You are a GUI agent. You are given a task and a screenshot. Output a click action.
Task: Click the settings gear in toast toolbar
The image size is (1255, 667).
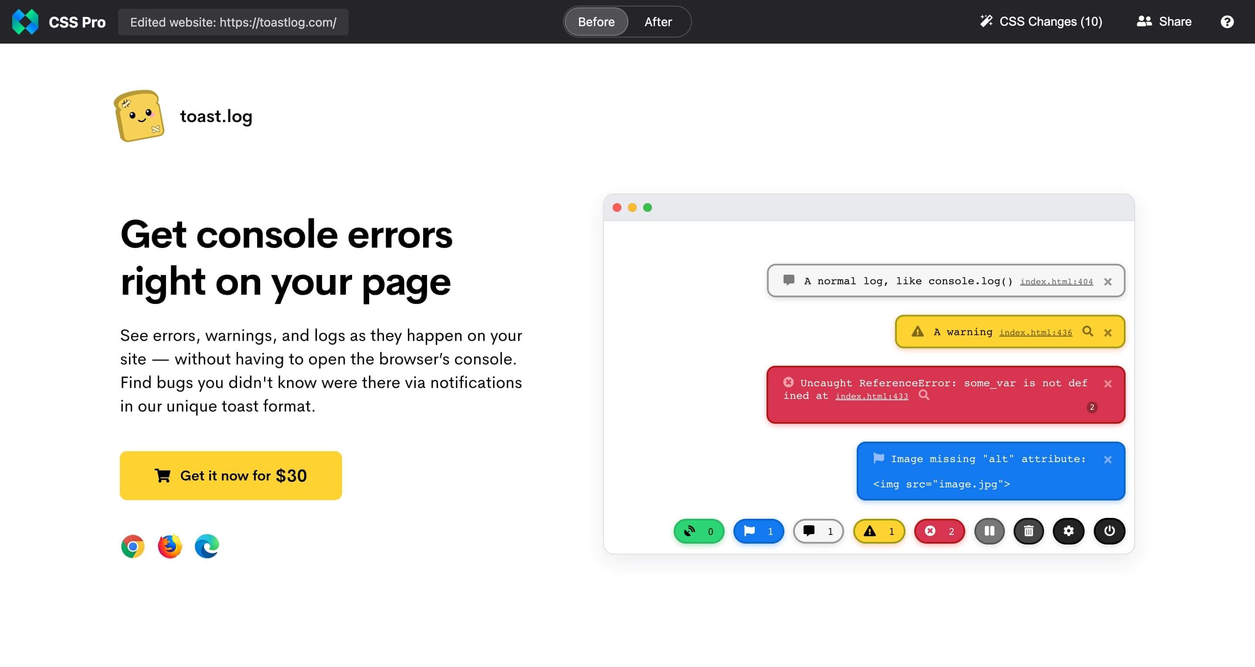pos(1068,531)
